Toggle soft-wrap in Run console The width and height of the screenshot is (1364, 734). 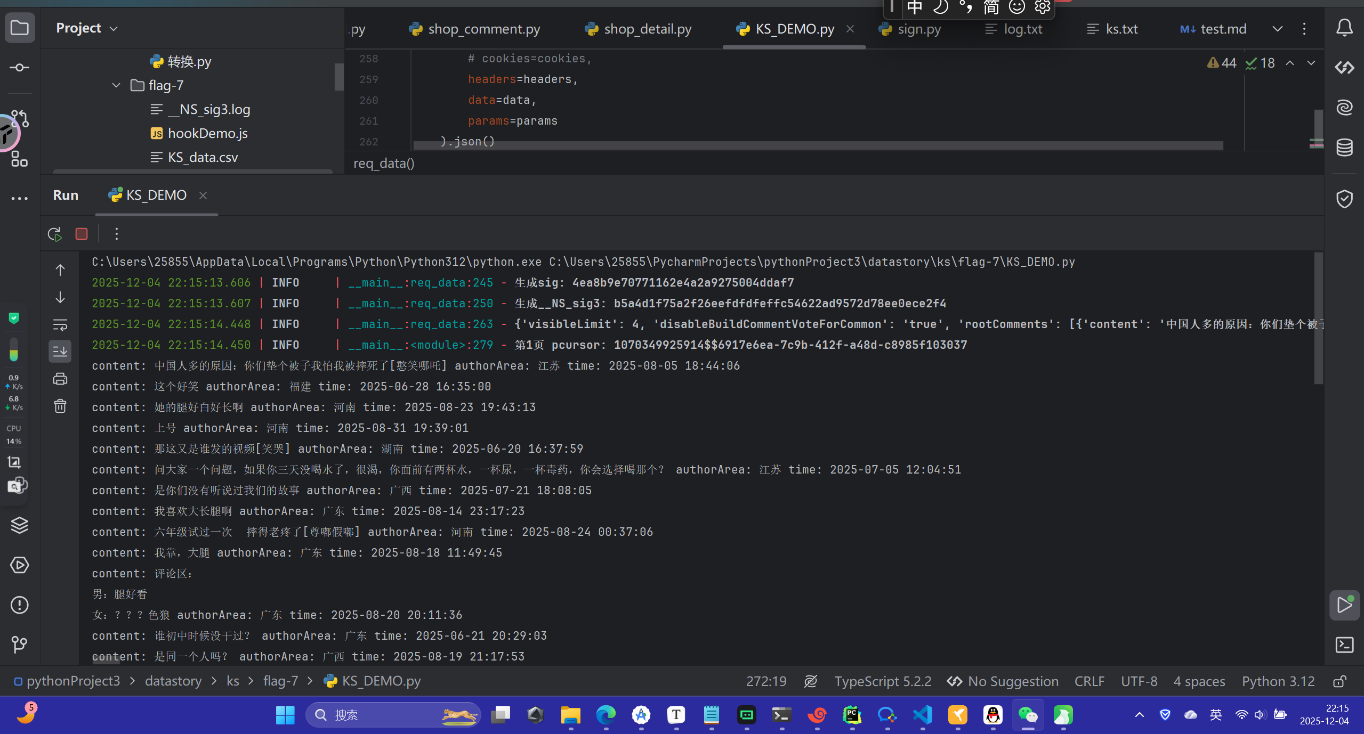pyautogui.click(x=60, y=324)
